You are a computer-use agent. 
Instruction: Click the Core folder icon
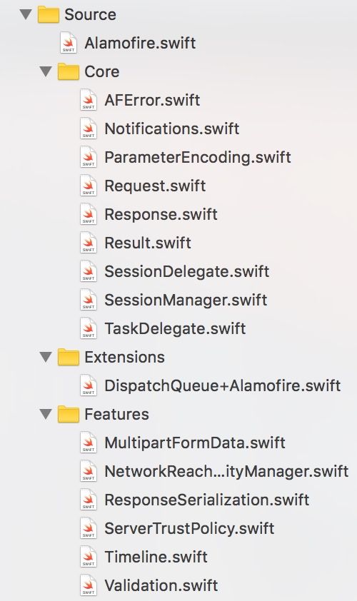pyautogui.click(x=69, y=71)
